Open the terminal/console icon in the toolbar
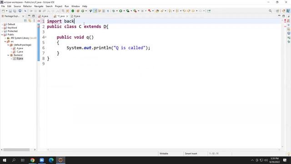This screenshot has width=291, height=164. pyautogui.click(x=20, y=11)
